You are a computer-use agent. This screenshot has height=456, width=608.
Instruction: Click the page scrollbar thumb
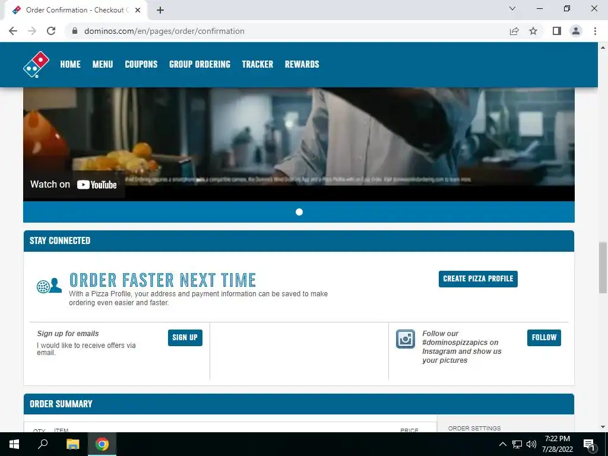(x=603, y=268)
